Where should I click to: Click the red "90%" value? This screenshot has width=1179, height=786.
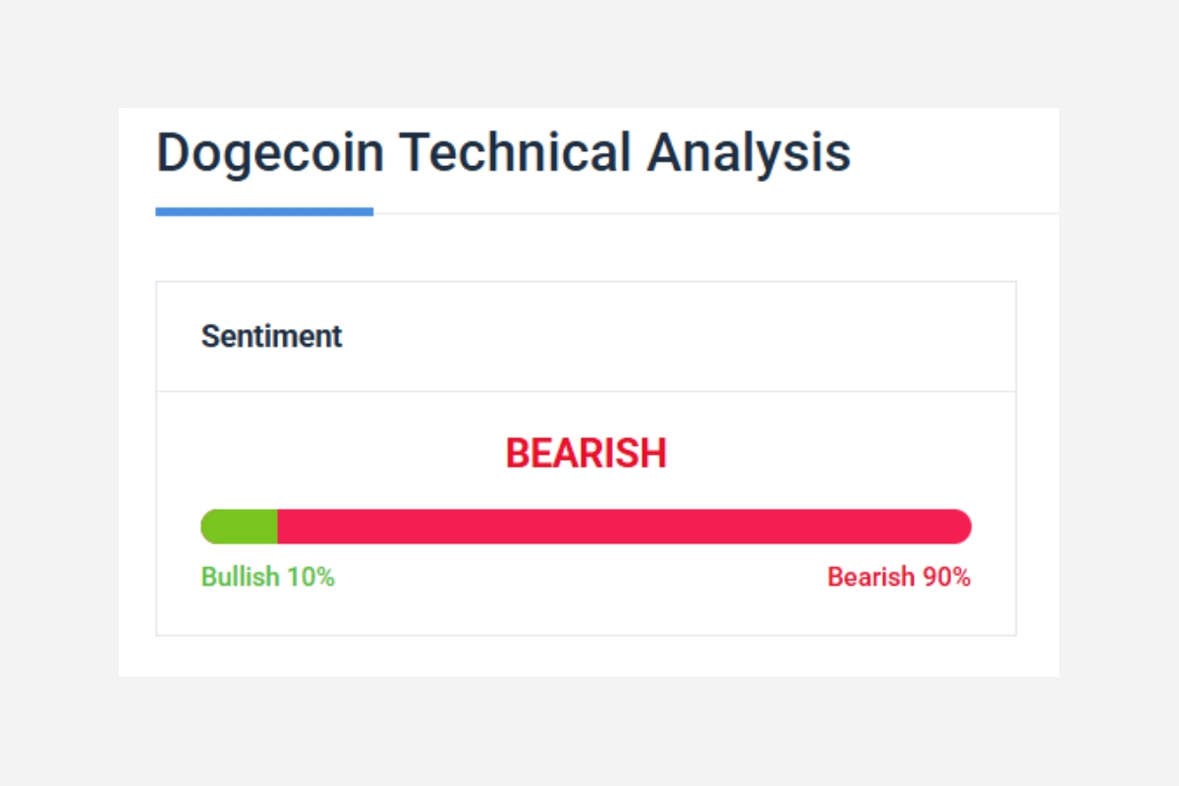946,577
